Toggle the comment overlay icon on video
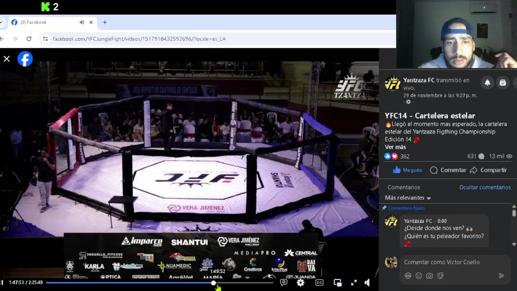 click(x=284, y=283)
